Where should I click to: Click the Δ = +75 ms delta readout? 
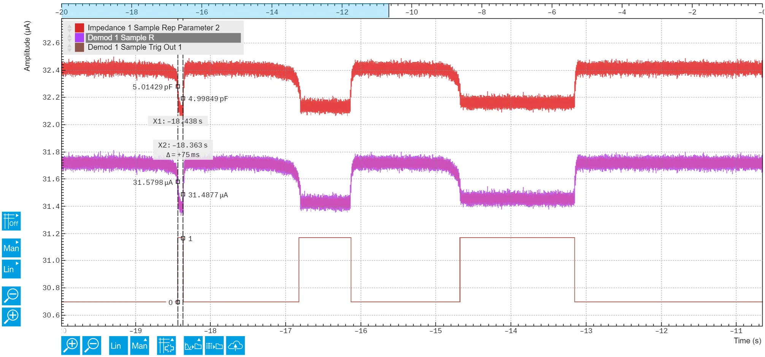point(183,155)
